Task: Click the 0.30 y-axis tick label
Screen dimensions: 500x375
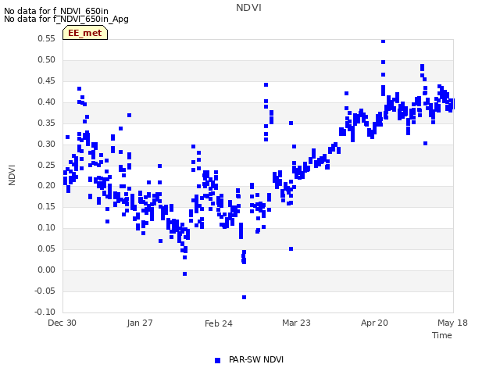Action: tap(47, 144)
